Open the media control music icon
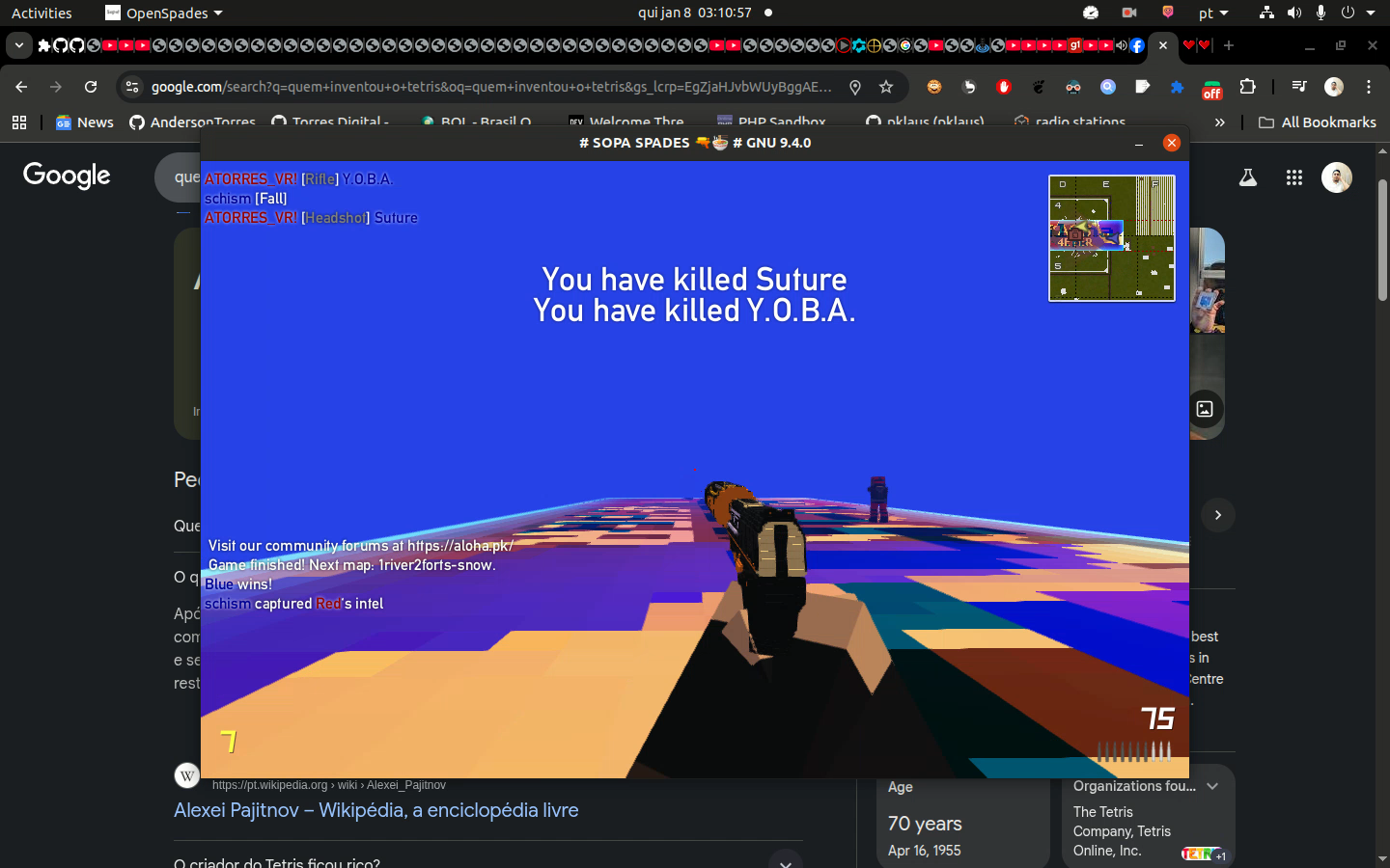This screenshot has width=1390, height=868. 1299,87
